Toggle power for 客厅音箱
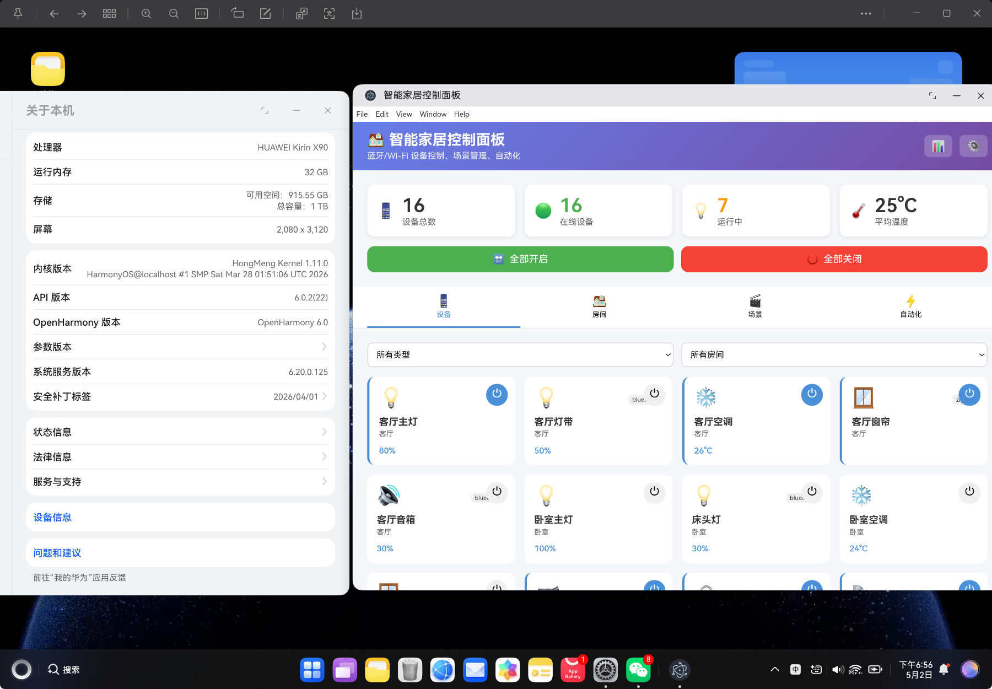The height and width of the screenshot is (689, 992). tap(497, 492)
